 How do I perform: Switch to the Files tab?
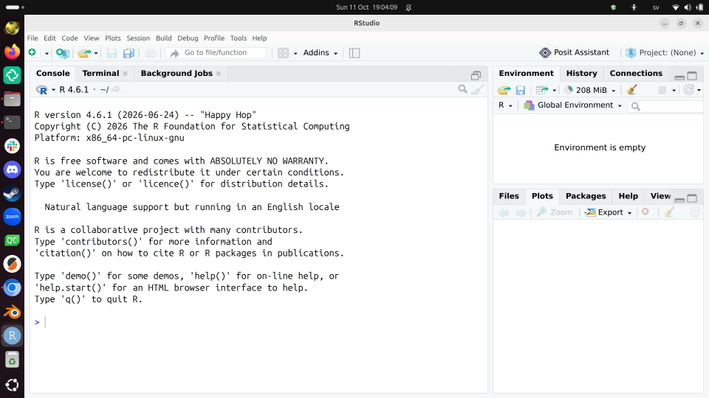click(x=509, y=196)
